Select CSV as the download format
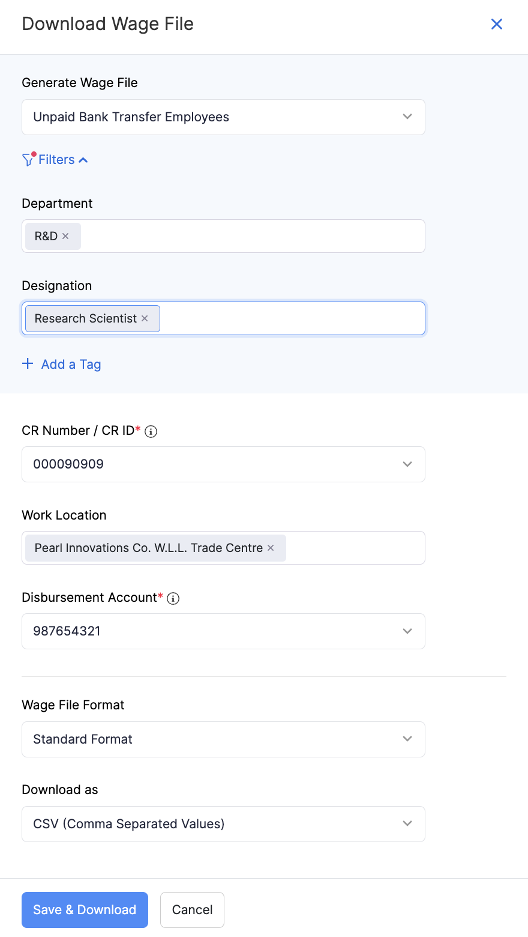The width and height of the screenshot is (528, 937). tap(223, 824)
